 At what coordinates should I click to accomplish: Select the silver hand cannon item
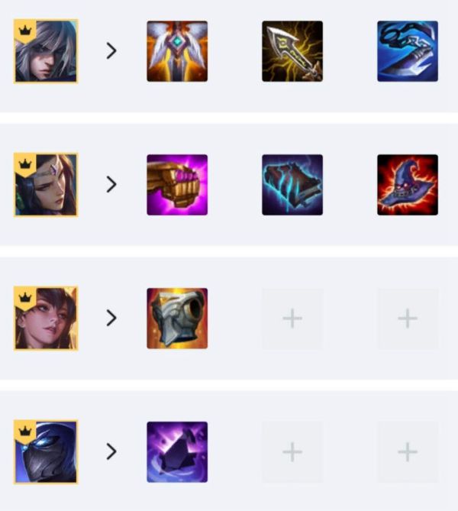coord(177,319)
